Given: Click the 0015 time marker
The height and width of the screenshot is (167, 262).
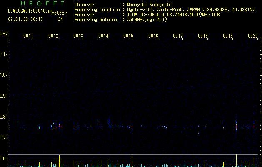Looking at the screenshot, I should 128,36.
